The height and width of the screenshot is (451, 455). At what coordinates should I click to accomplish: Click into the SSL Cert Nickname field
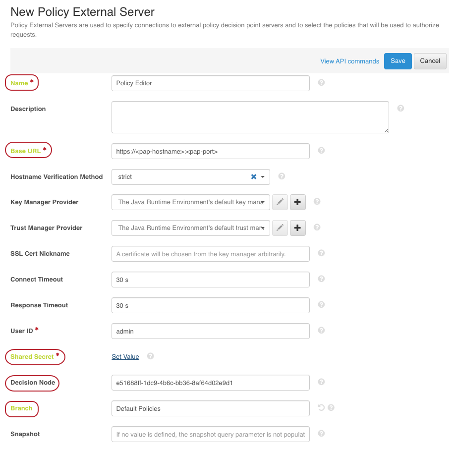[210, 254]
